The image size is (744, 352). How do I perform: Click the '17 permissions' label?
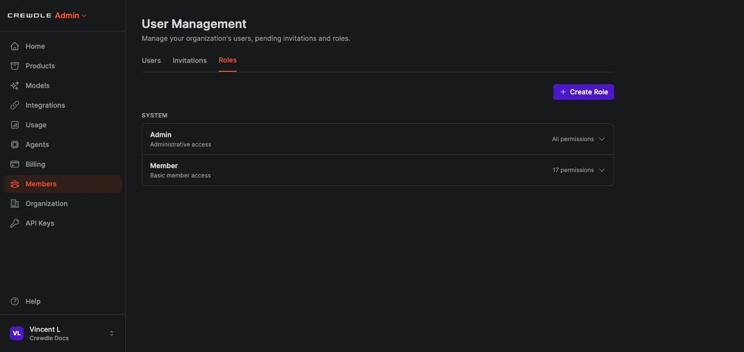pos(573,170)
